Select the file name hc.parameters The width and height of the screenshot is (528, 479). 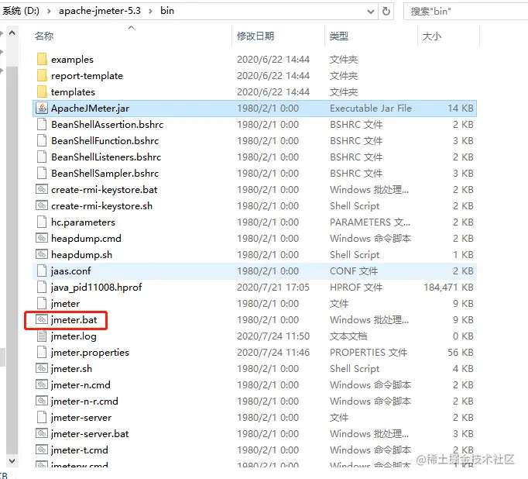pyautogui.click(x=83, y=222)
